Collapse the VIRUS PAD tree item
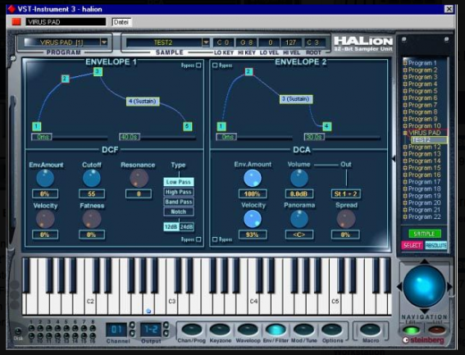Screen dimensions: 465x355 click(405, 133)
